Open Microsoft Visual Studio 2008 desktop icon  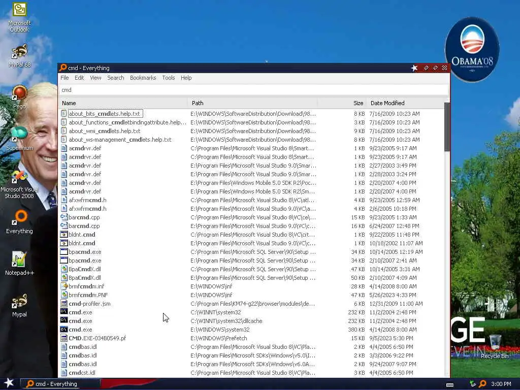click(20, 184)
